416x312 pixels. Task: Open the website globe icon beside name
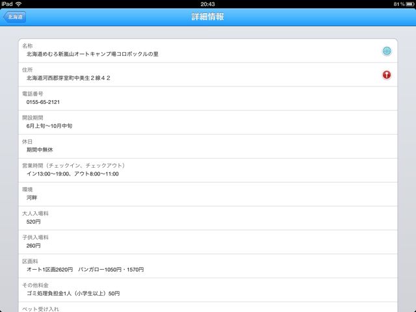click(387, 51)
